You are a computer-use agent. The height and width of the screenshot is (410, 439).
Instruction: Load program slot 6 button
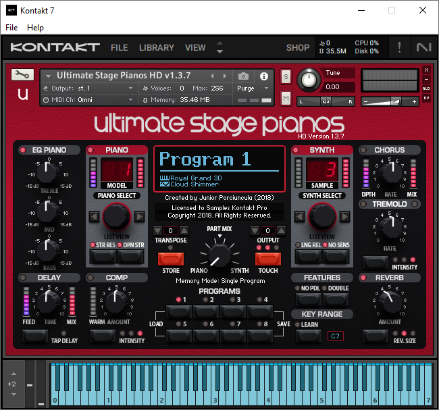(x=206, y=336)
